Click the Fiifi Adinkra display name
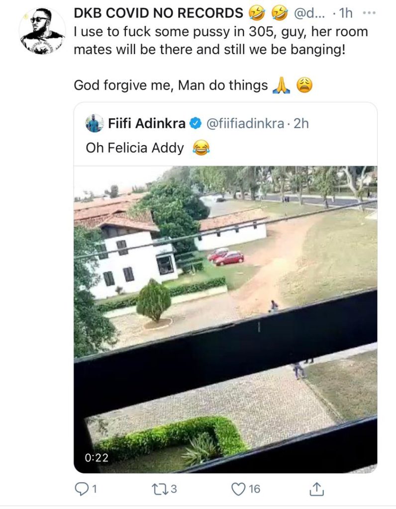The height and width of the screenshot is (509, 396). click(147, 124)
